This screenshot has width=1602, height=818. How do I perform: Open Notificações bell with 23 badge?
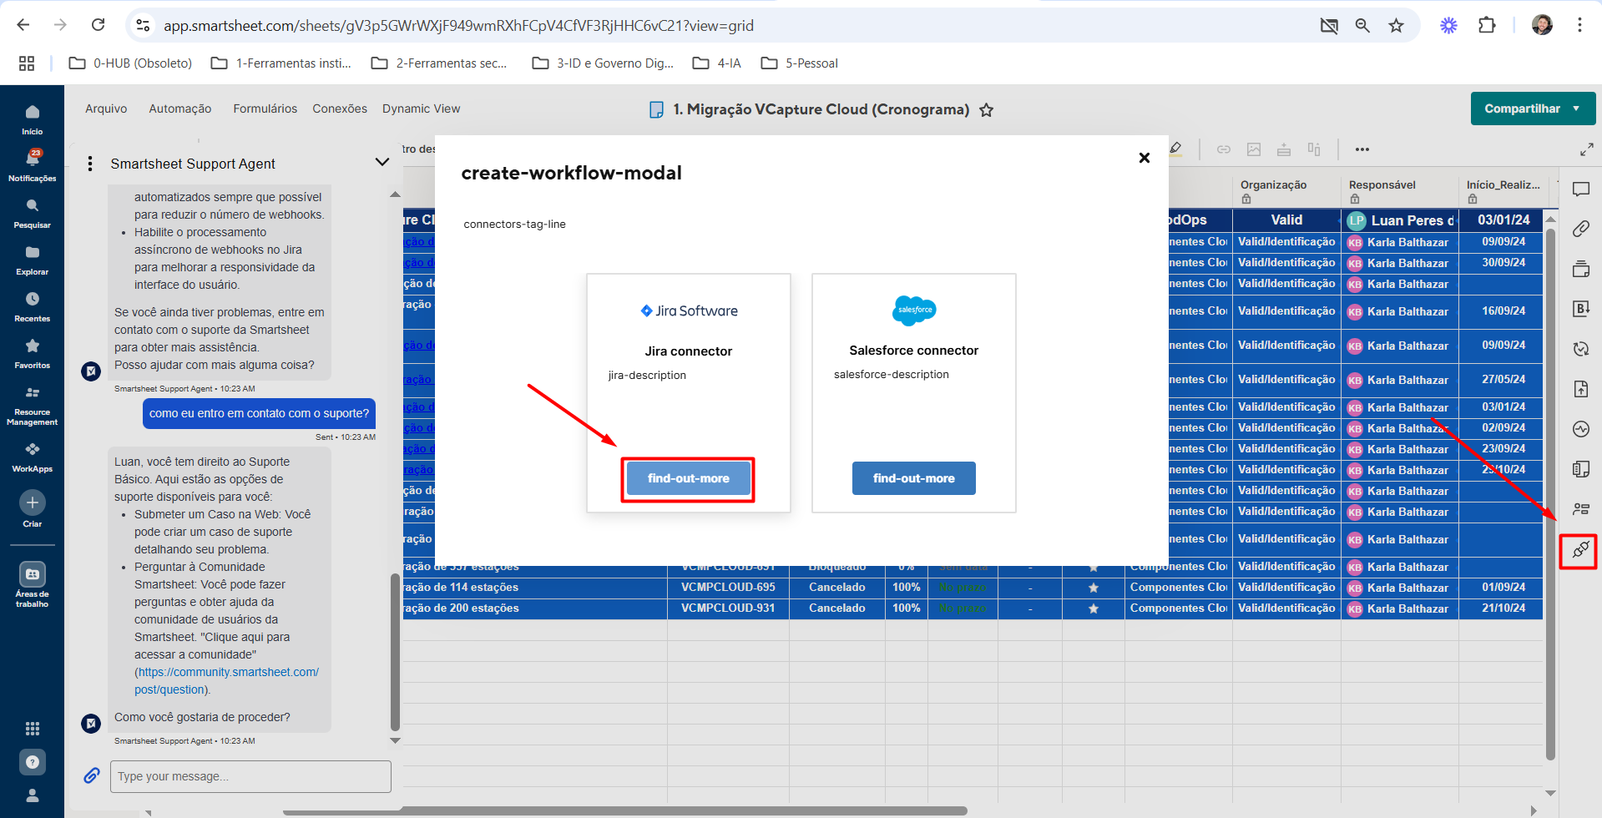pyautogui.click(x=32, y=166)
